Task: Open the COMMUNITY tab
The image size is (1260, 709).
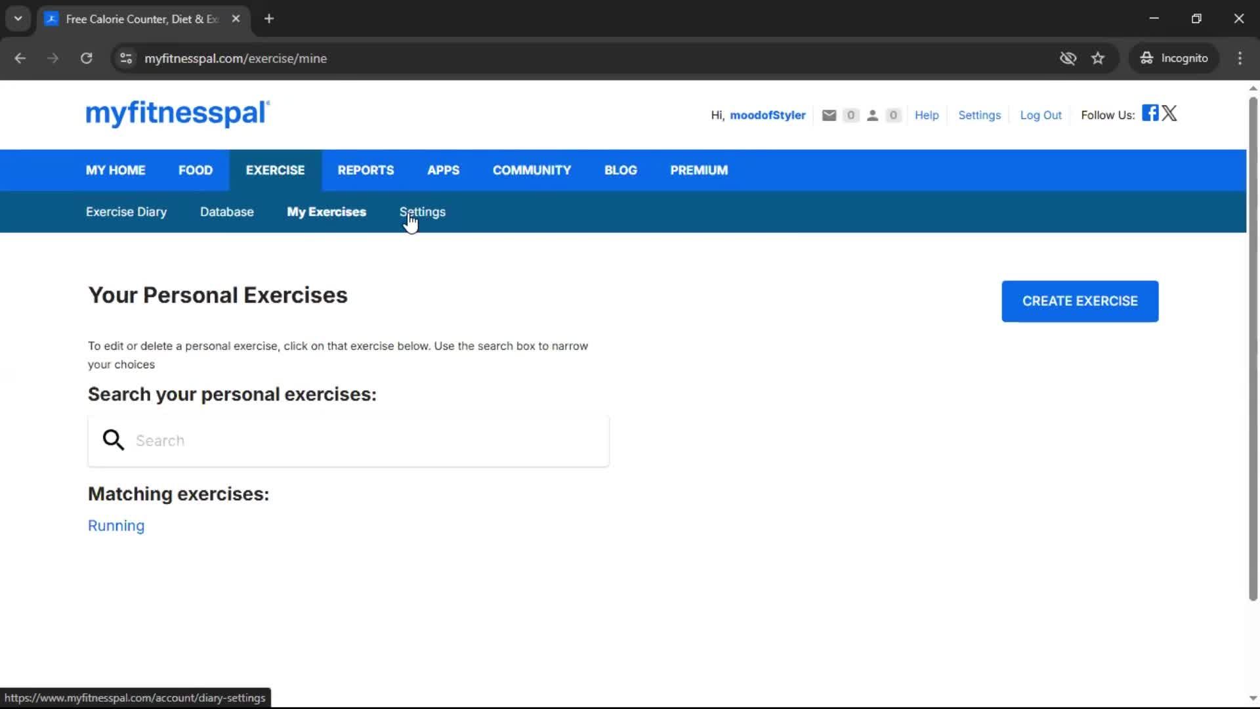Action: 532,170
